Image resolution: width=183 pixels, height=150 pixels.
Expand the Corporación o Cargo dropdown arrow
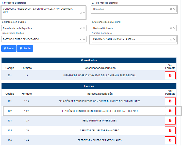(x=84, y=28)
